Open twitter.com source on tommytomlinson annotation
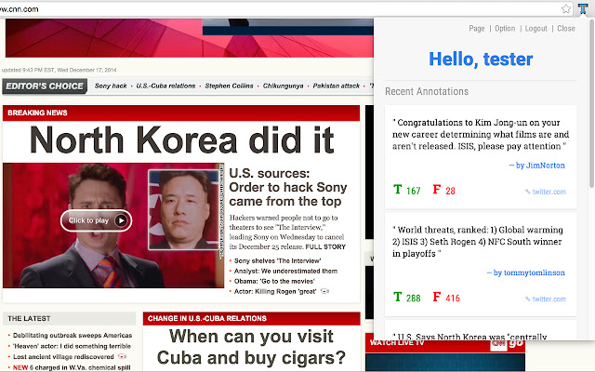This screenshot has width=595, height=372. click(x=546, y=299)
